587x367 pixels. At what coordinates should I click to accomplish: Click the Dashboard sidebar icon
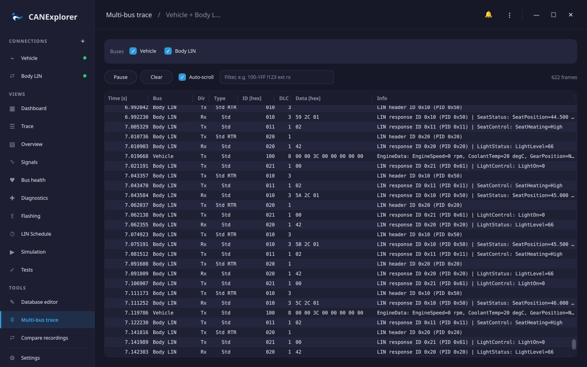click(x=12, y=108)
